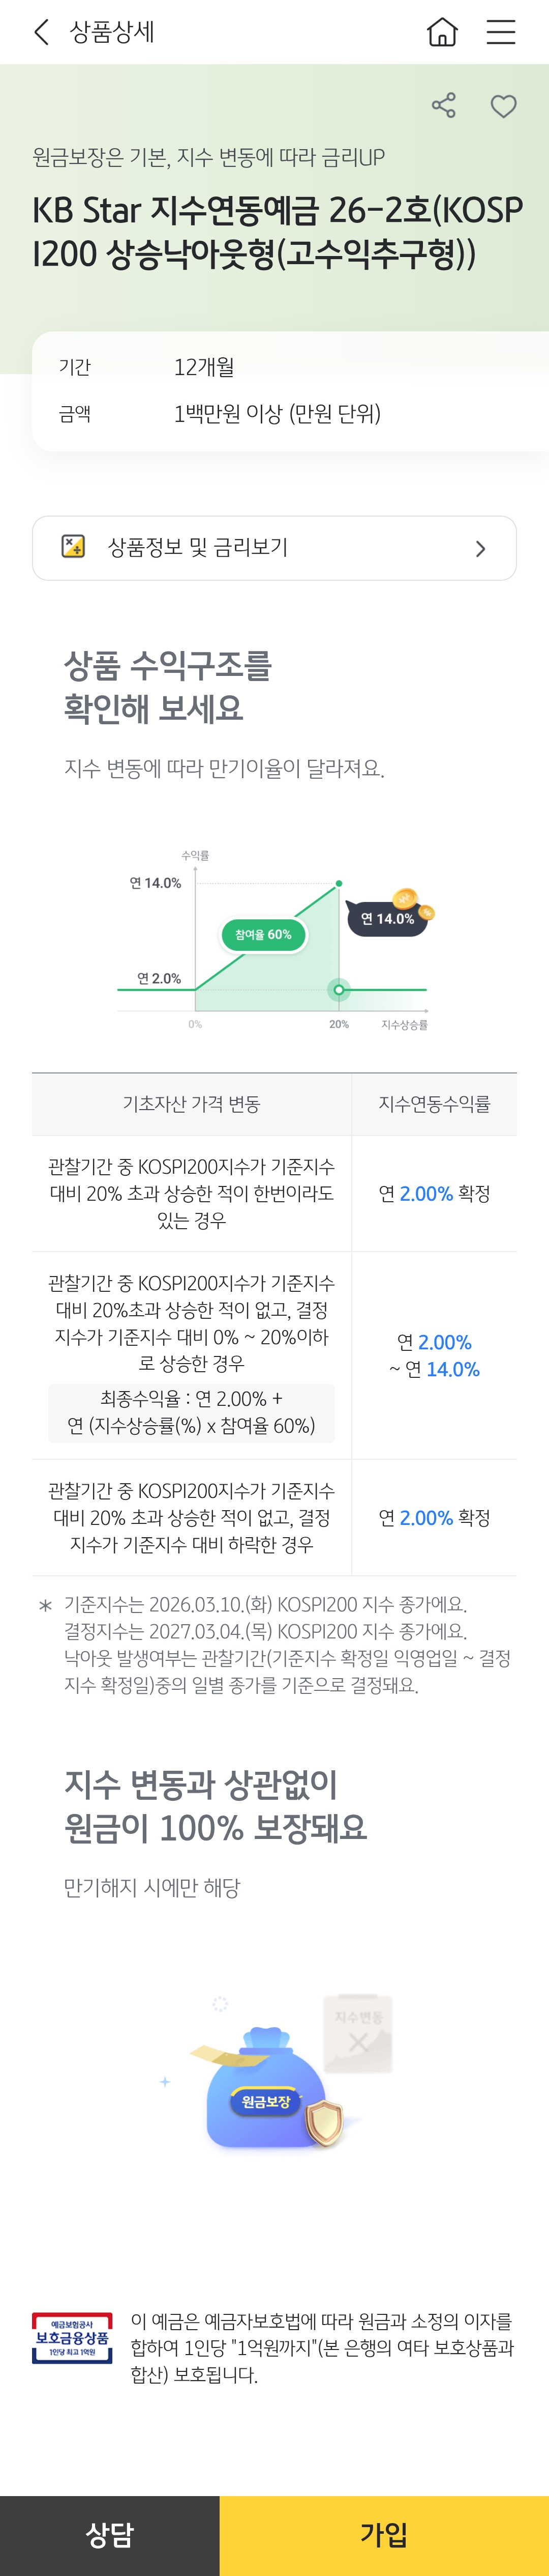Tap the 12개월 period value
The width and height of the screenshot is (549, 2576).
pyautogui.click(x=205, y=367)
